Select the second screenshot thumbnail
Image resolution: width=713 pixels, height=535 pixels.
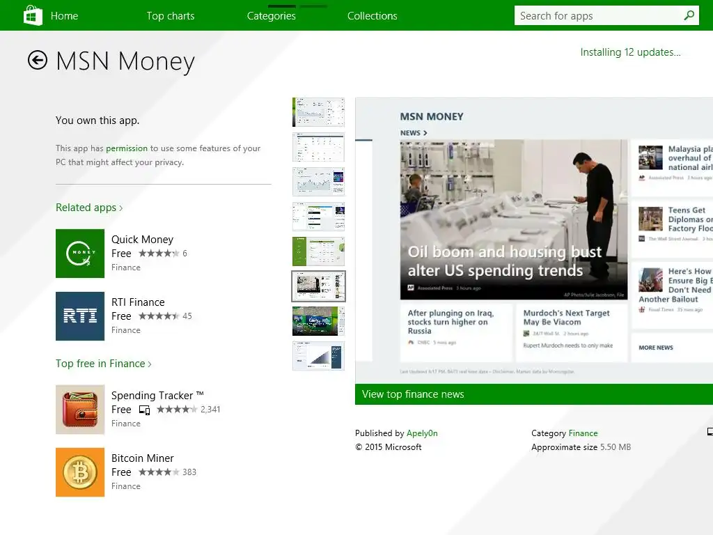click(x=318, y=147)
